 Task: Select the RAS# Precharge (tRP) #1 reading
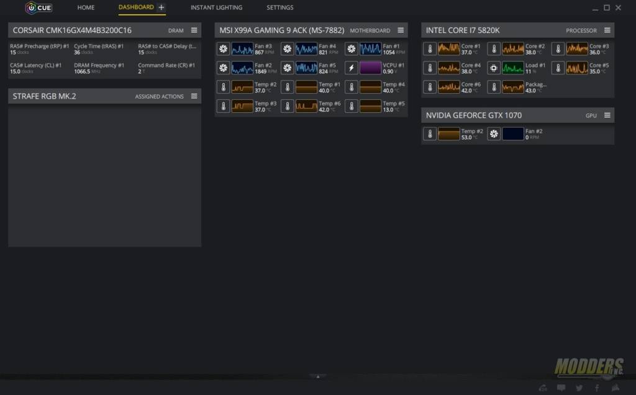(39, 49)
